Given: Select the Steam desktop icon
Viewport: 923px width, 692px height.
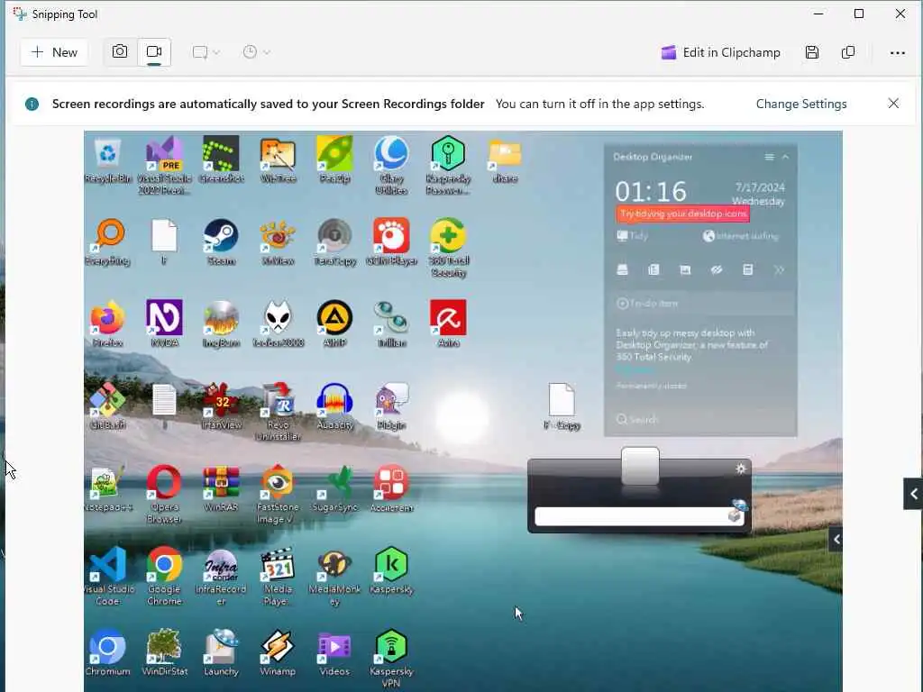Looking at the screenshot, I should pos(221,242).
